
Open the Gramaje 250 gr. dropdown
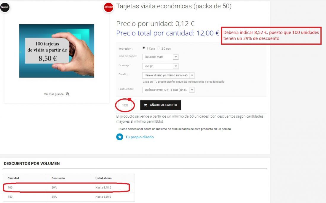tap(161, 66)
